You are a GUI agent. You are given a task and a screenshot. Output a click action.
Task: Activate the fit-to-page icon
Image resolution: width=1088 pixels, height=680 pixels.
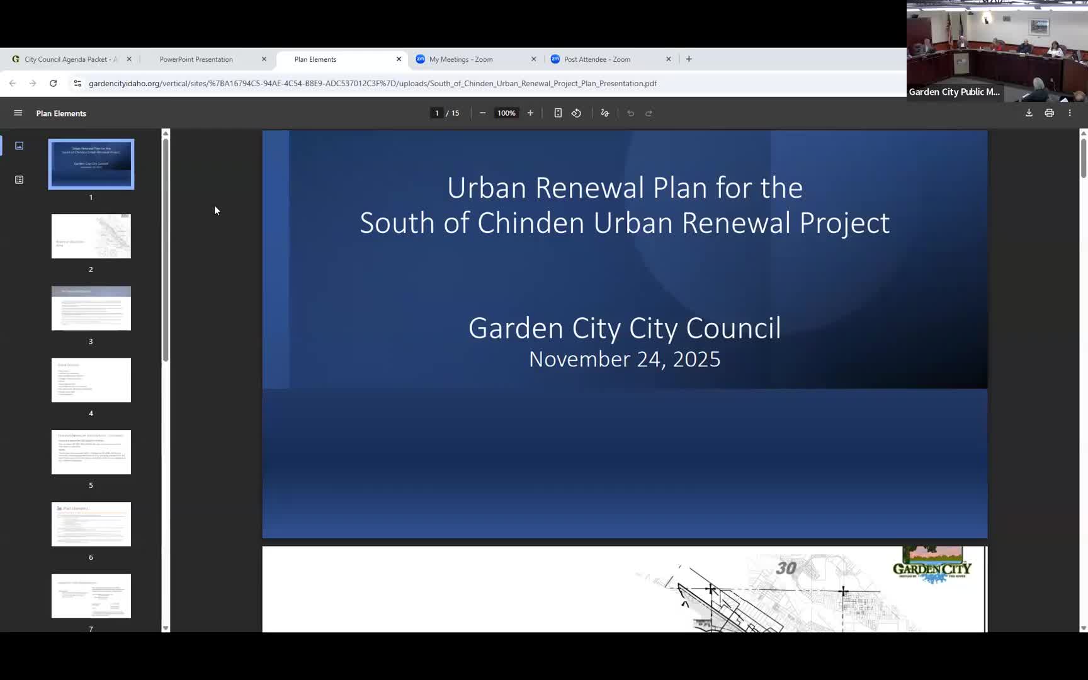tap(558, 113)
